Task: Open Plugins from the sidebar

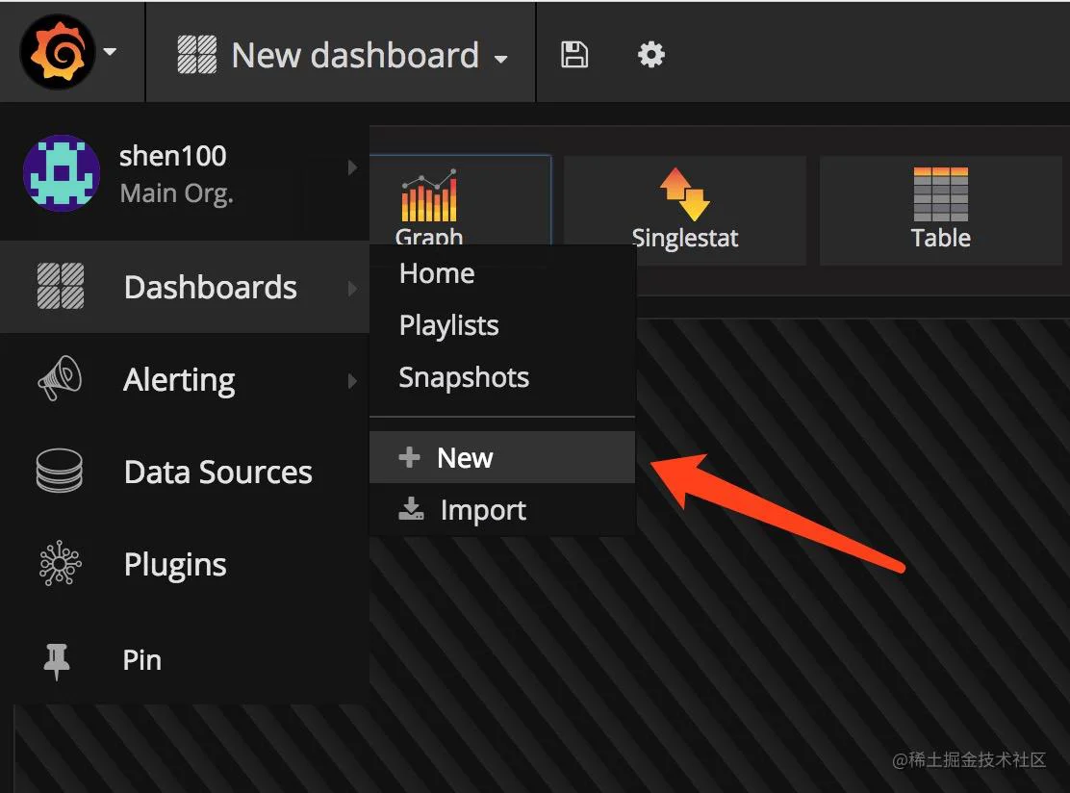Action: click(184, 565)
